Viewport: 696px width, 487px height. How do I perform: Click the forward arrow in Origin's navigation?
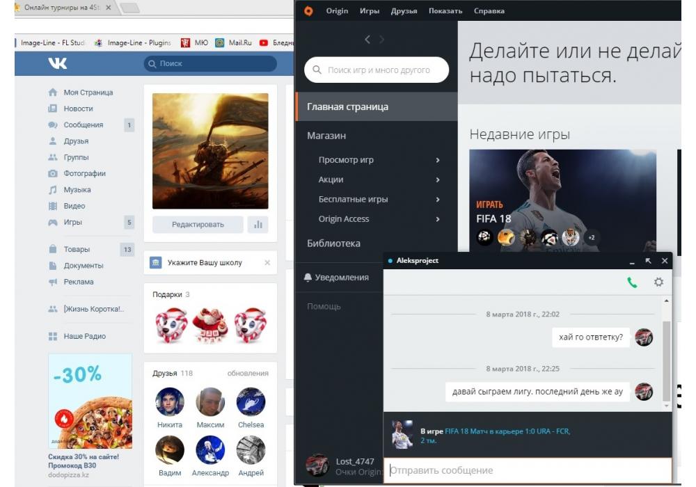[381, 40]
